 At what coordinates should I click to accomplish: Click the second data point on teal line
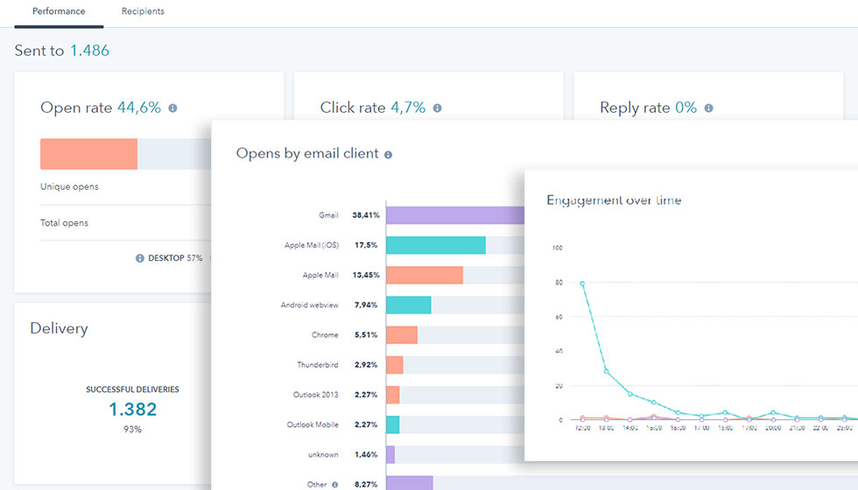point(606,371)
